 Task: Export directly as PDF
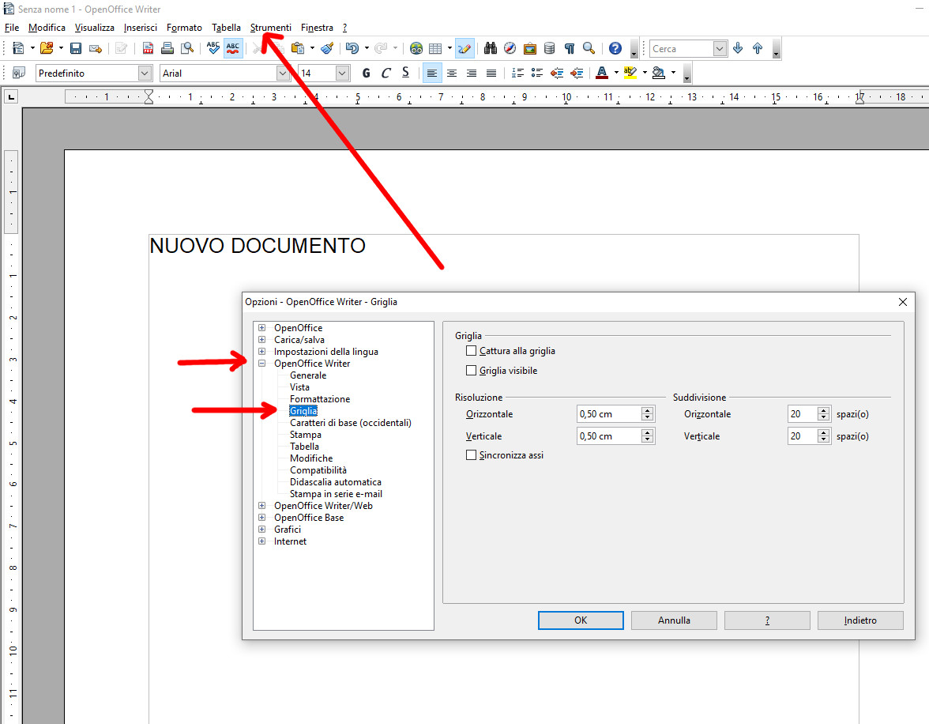[149, 48]
